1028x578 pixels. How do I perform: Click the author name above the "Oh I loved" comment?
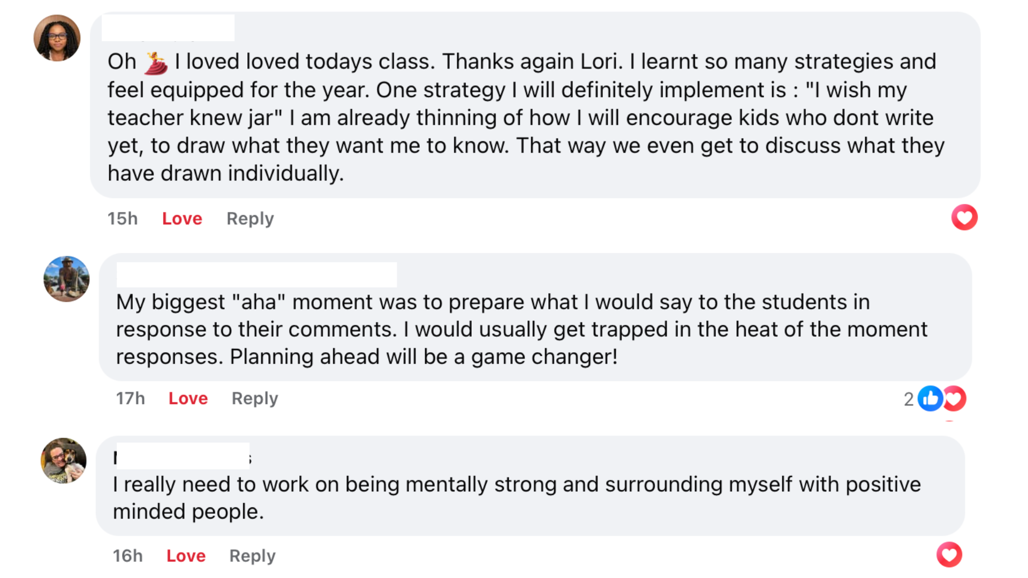click(168, 28)
